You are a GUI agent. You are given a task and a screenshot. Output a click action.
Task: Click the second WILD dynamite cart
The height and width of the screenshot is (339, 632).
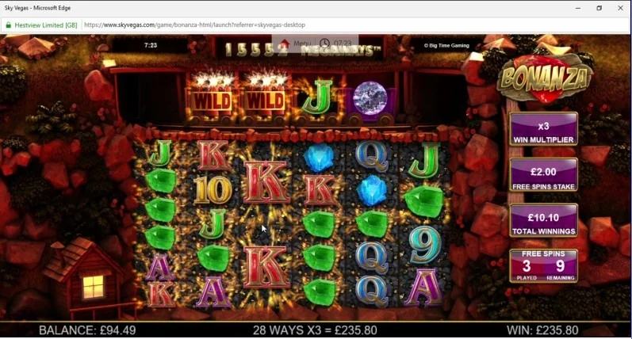265,99
